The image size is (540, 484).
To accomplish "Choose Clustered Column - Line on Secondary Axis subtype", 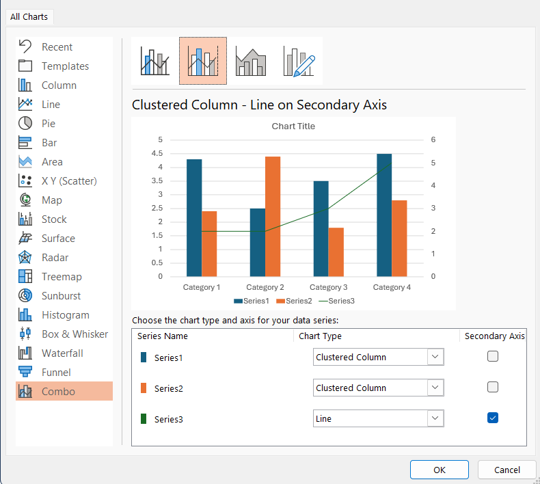I will (x=203, y=61).
